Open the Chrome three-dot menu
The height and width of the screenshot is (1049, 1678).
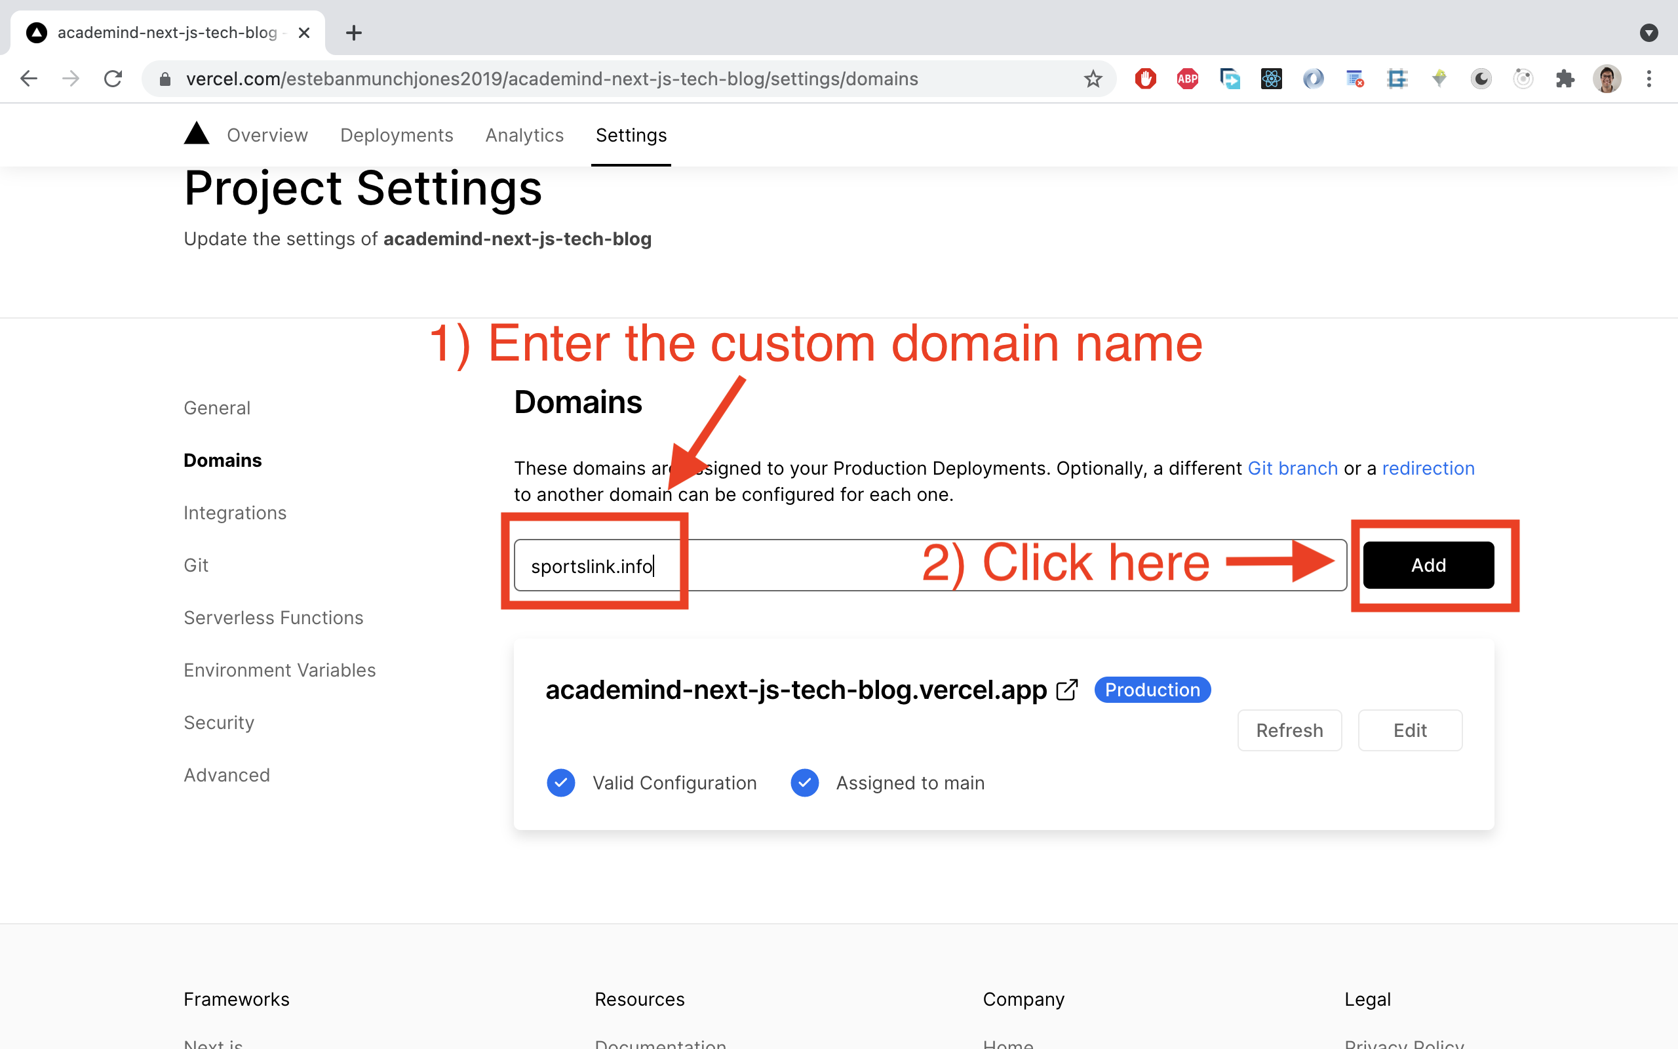[x=1649, y=79]
